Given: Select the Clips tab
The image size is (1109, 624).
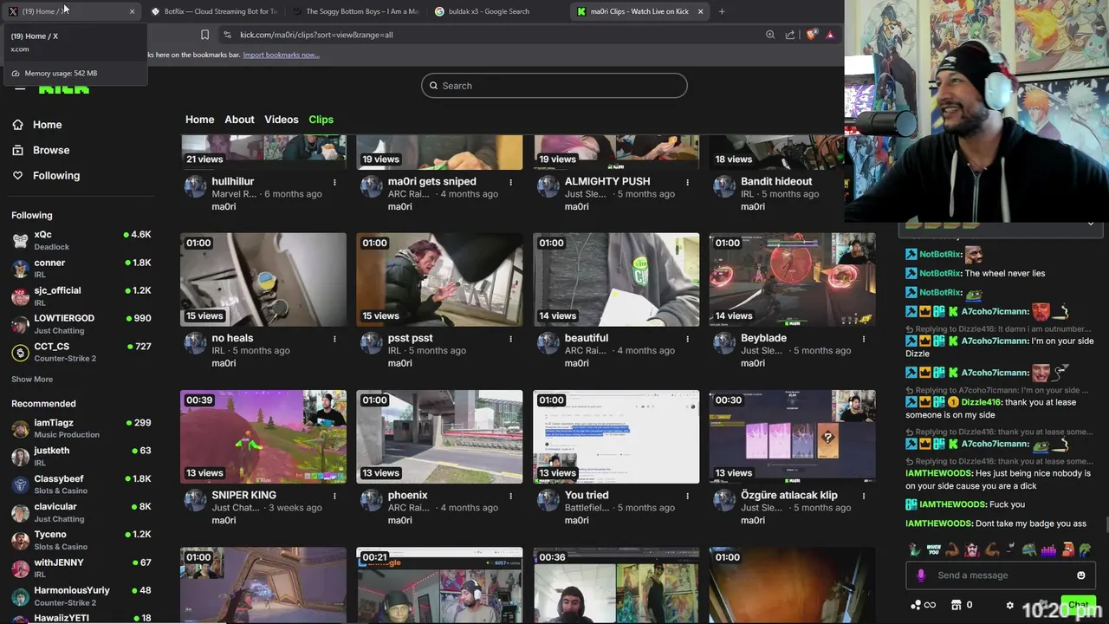Looking at the screenshot, I should click(x=321, y=120).
